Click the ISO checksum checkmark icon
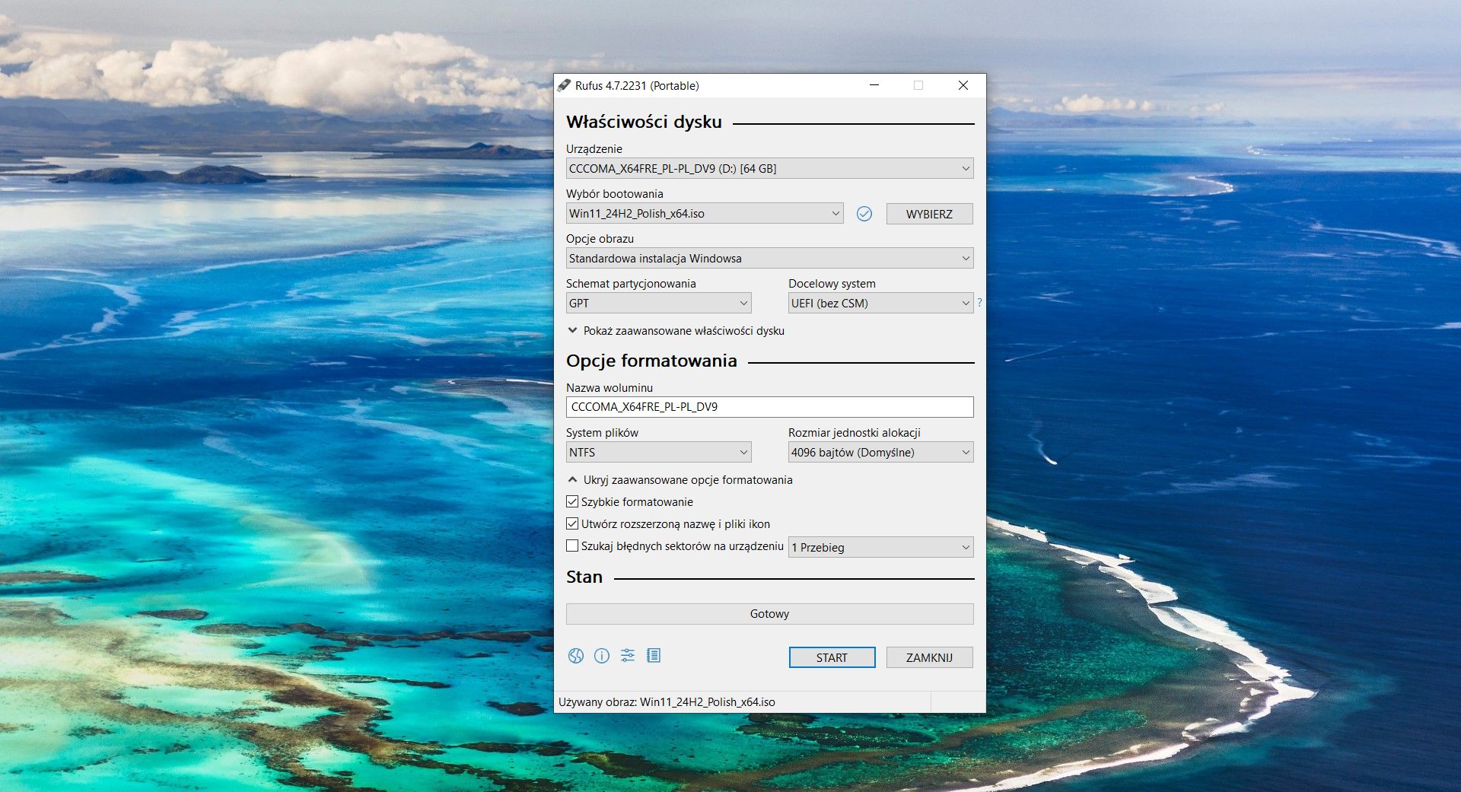 (x=864, y=214)
